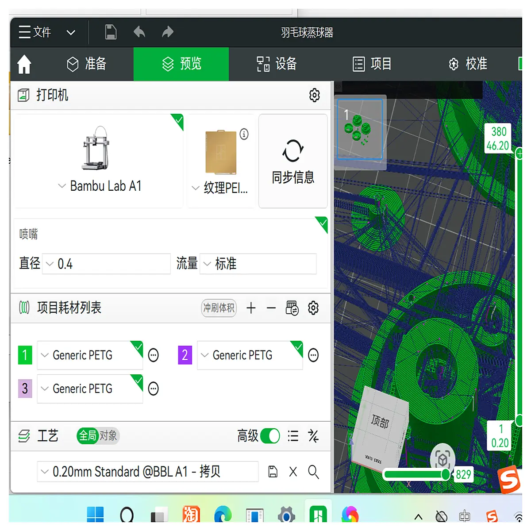Open the Bambu Lab A1 printer dropdown
Screen dimensions: 531x531
point(99,186)
